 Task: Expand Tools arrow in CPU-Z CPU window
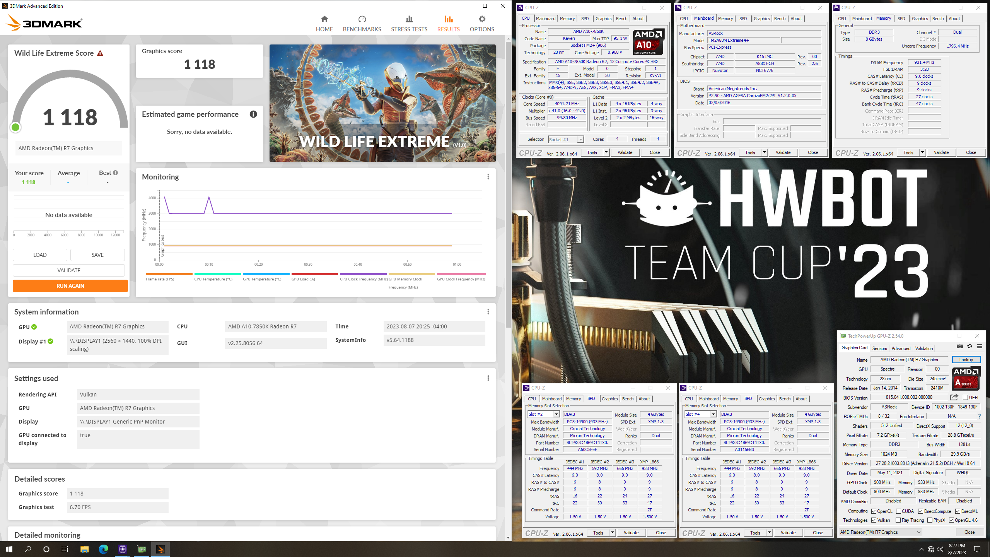click(606, 152)
